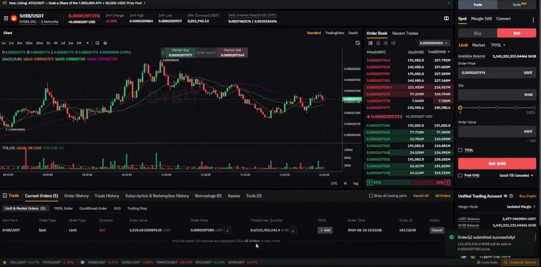Open chart indicators settings icon
The width and height of the screenshot is (541, 267).
tap(97, 43)
